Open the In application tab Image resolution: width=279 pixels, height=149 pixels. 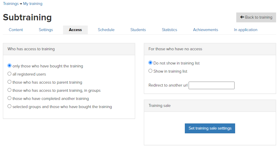point(246,30)
